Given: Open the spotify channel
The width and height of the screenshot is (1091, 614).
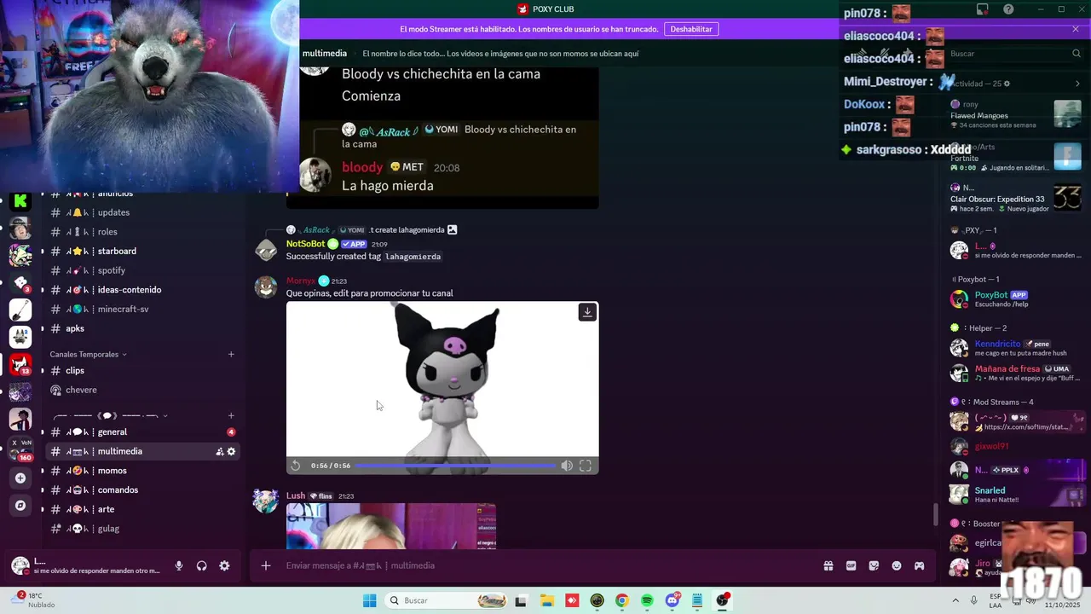Looking at the screenshot, I should tap(142, 270).
